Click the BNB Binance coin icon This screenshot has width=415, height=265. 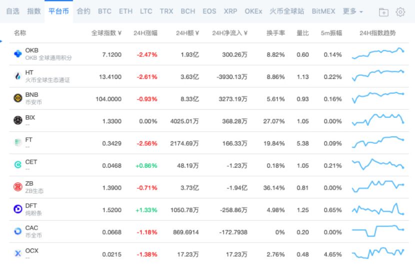[x=17, y=98]
